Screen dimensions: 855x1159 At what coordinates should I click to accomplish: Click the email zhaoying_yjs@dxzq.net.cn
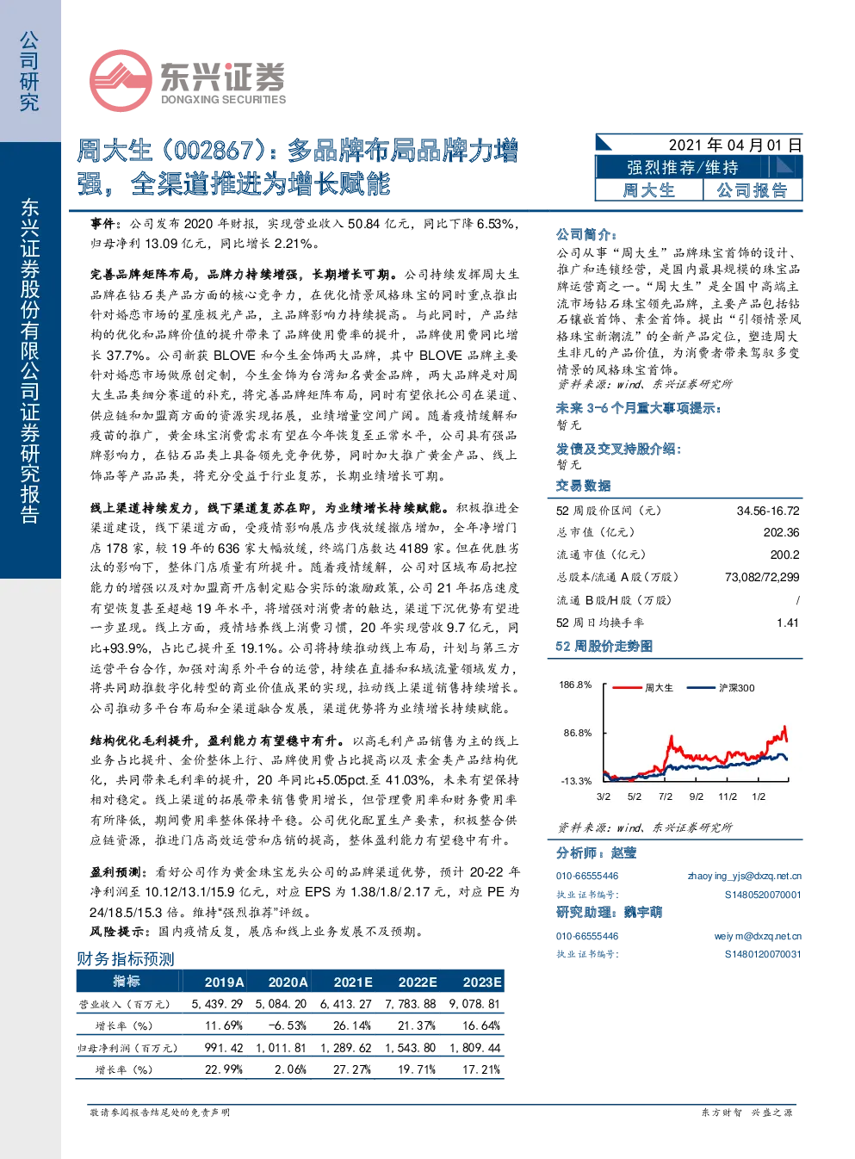pyautogui.click(x=744, y=877)
